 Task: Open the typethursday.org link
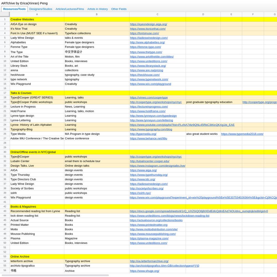point(149,175)
